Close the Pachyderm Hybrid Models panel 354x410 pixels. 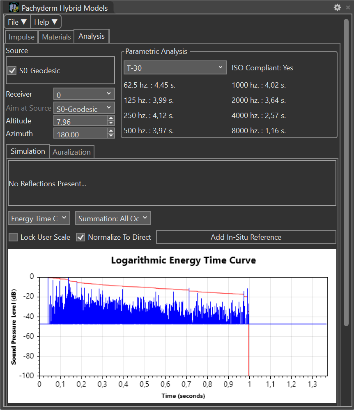click(348, 7)
